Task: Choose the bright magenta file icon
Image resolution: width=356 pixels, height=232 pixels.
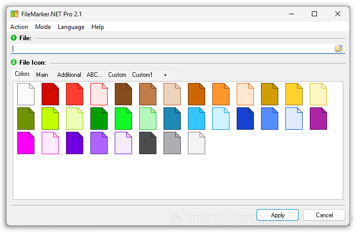Action: [x=26, y=143]
